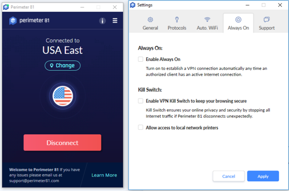Click the 'Kill Switch ensures your online privacy' description

[x=208, y=113]
